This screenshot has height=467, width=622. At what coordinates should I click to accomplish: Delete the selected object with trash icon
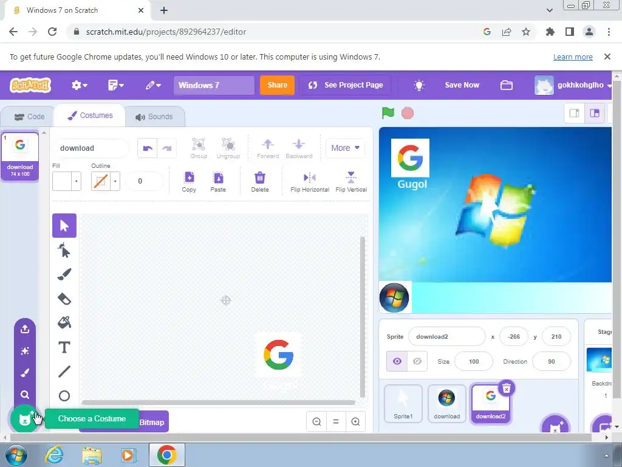coord(260,182)
